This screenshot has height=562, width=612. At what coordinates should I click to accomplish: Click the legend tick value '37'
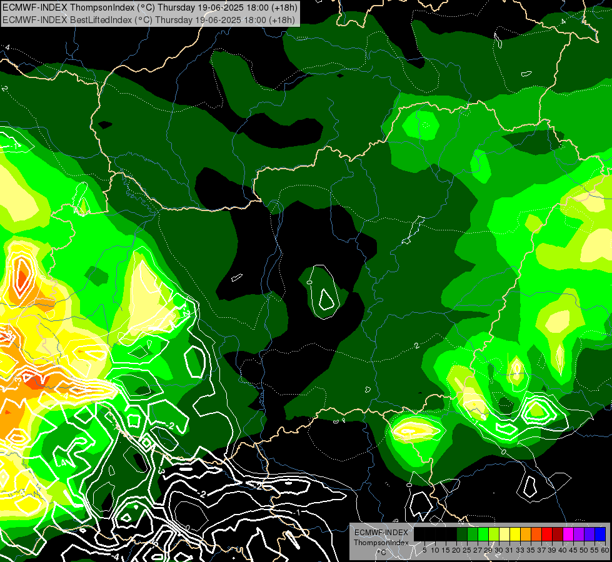pyautogui.click(x=541, y=550)
